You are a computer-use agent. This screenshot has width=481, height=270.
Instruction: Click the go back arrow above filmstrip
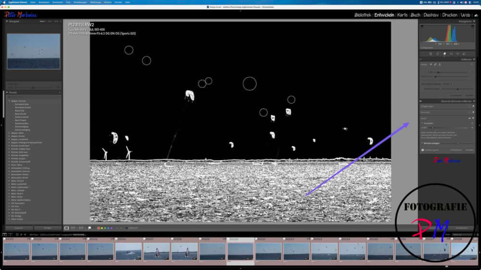pyautogui.click(x=21, y=234)
